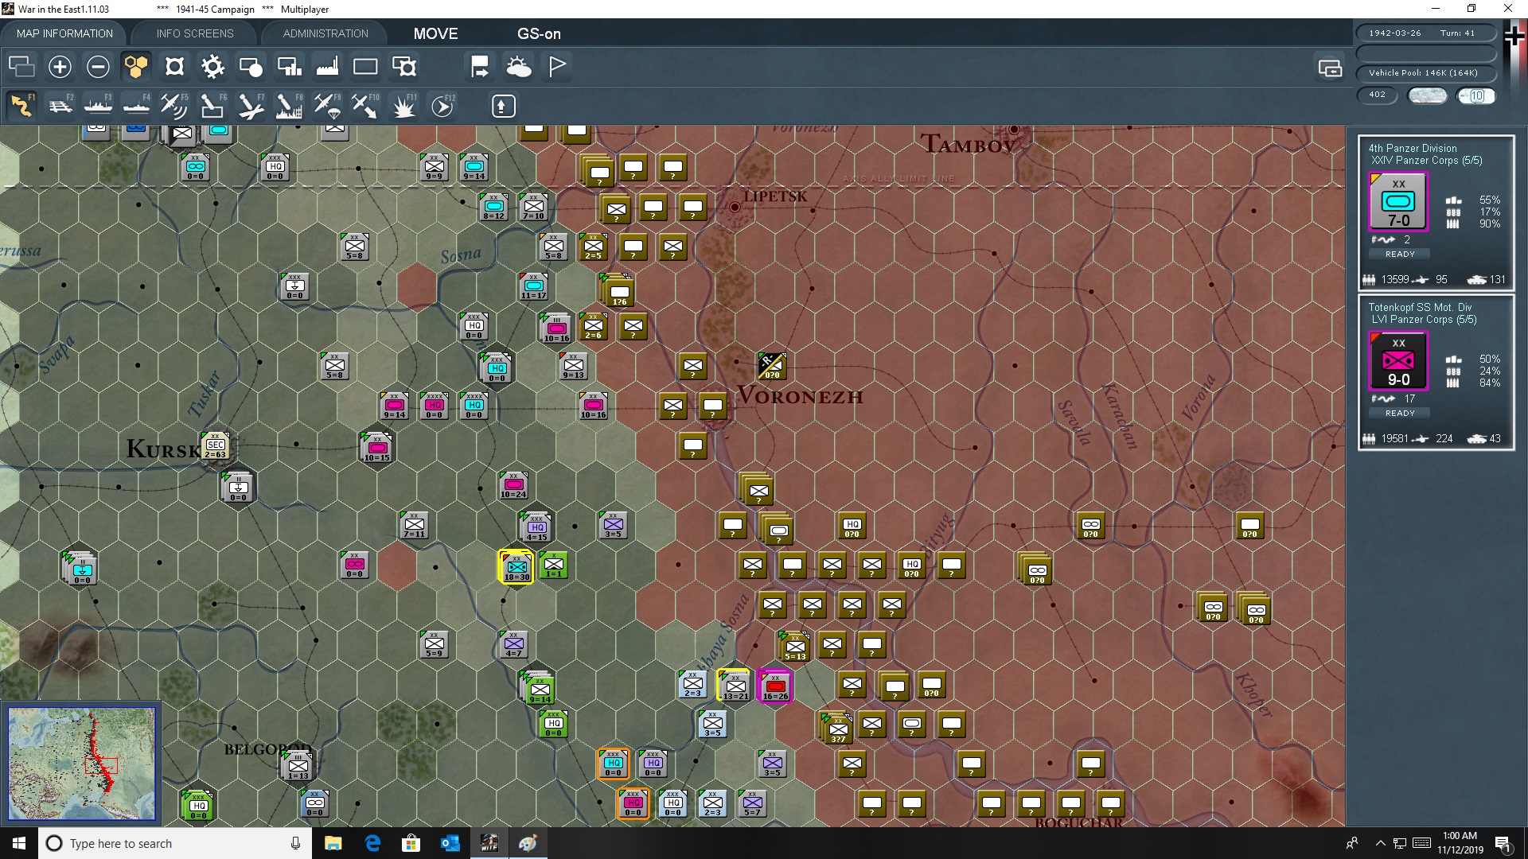Viewport: 1528px width, 859px height.
Task: Select the Totenkopf SS Mot. Div counter
Action: coord(1398,361)
